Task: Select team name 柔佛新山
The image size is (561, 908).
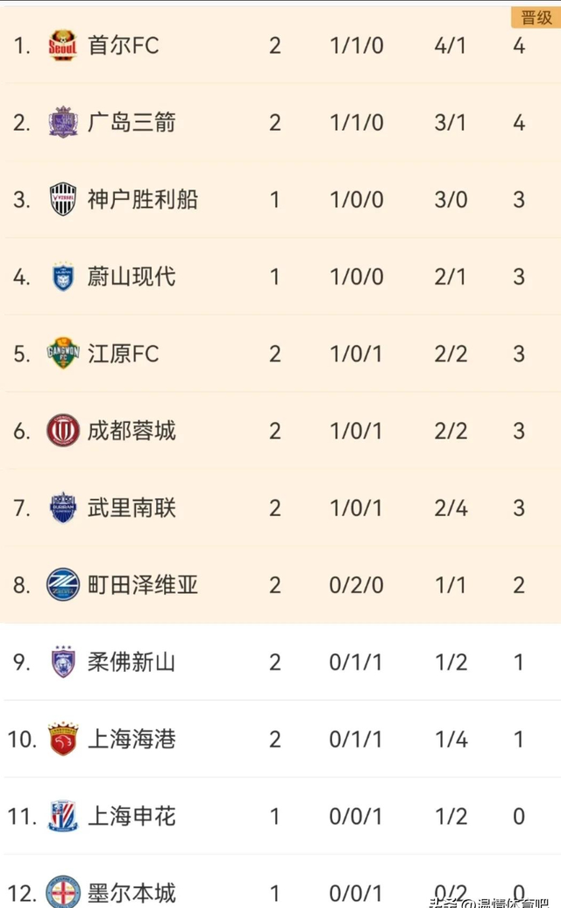Action: tap(131, 661)
